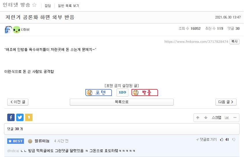Viewport: 244px width, 157px height.
Task: Switch to 일반 목록 보기 view
Action: pos(68,5)
